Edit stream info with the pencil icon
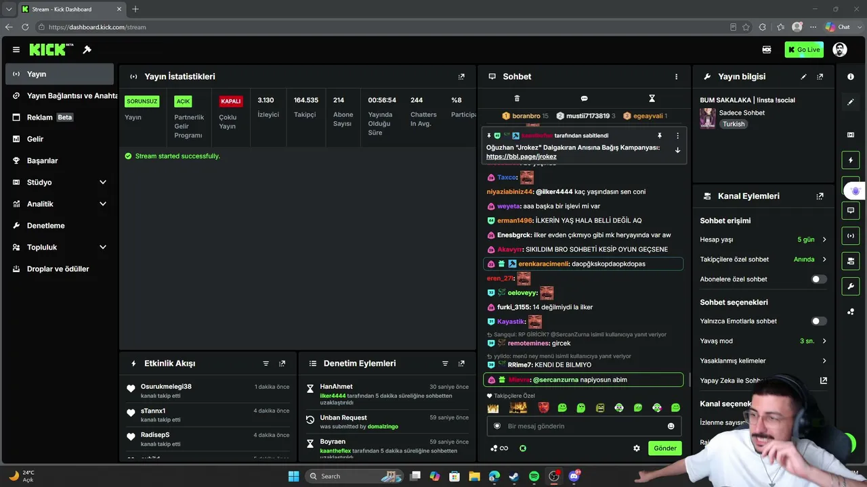Image resolution: width=867 pixels, height=487 pixels. click(x=803, y=76)
